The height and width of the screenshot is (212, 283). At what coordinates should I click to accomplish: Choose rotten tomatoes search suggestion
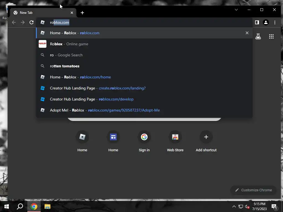[144, 66]
